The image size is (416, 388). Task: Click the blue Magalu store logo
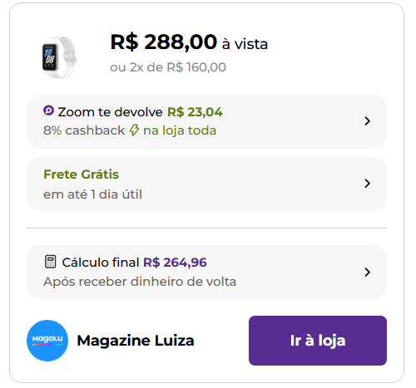47,341
